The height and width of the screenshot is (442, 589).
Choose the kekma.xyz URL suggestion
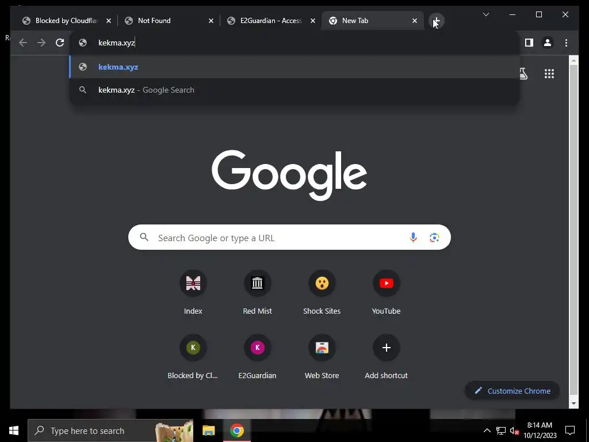[x=294, y=67]
